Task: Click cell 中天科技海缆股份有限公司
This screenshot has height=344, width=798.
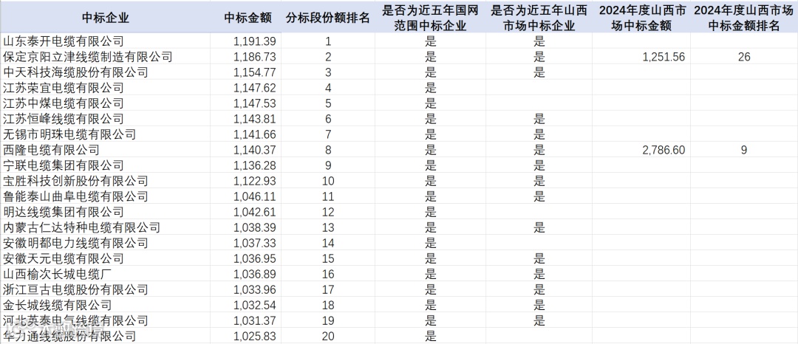Action: (x=106, y=72)
